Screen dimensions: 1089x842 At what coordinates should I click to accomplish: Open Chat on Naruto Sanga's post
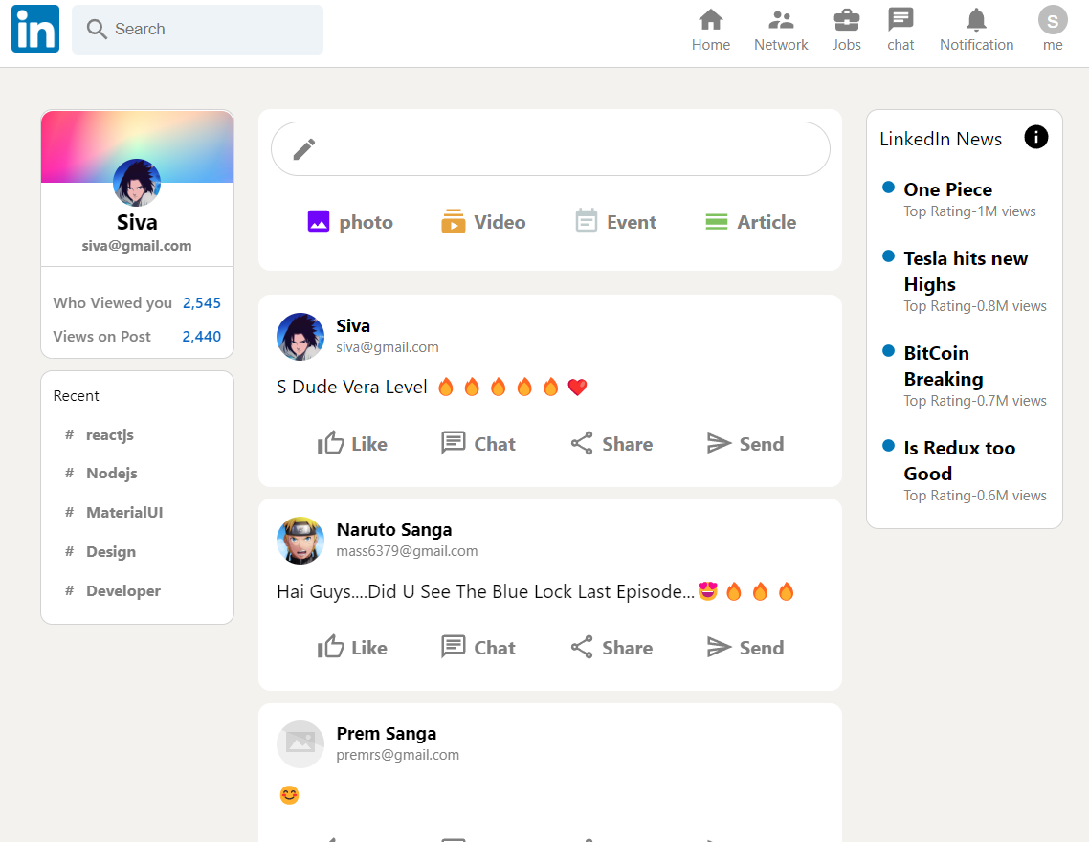[x=478, y=648]
